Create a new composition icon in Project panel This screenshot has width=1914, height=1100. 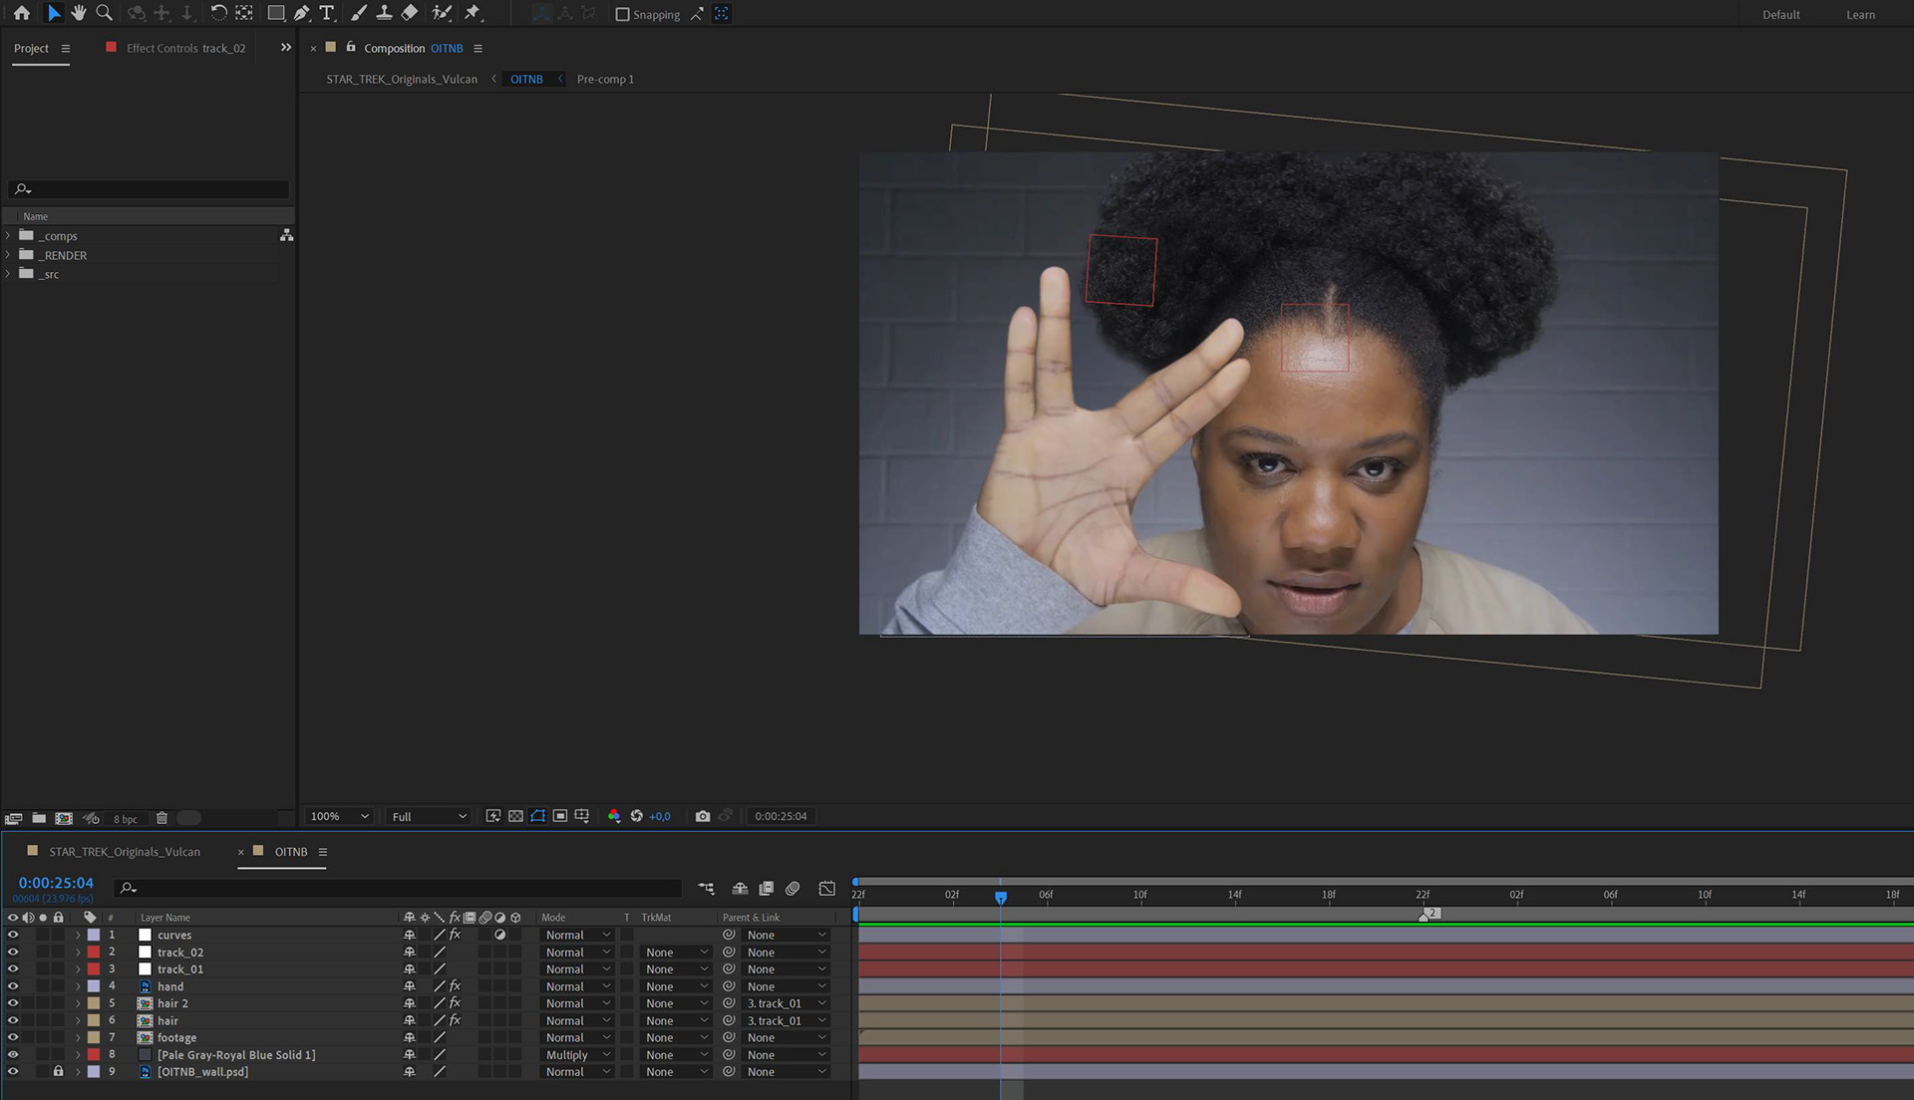[x=64, y=818]
